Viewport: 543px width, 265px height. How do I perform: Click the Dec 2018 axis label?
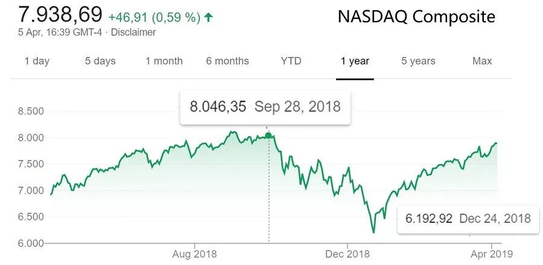tap(347, 254)
